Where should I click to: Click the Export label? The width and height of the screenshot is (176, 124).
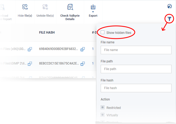click(93, 16)
